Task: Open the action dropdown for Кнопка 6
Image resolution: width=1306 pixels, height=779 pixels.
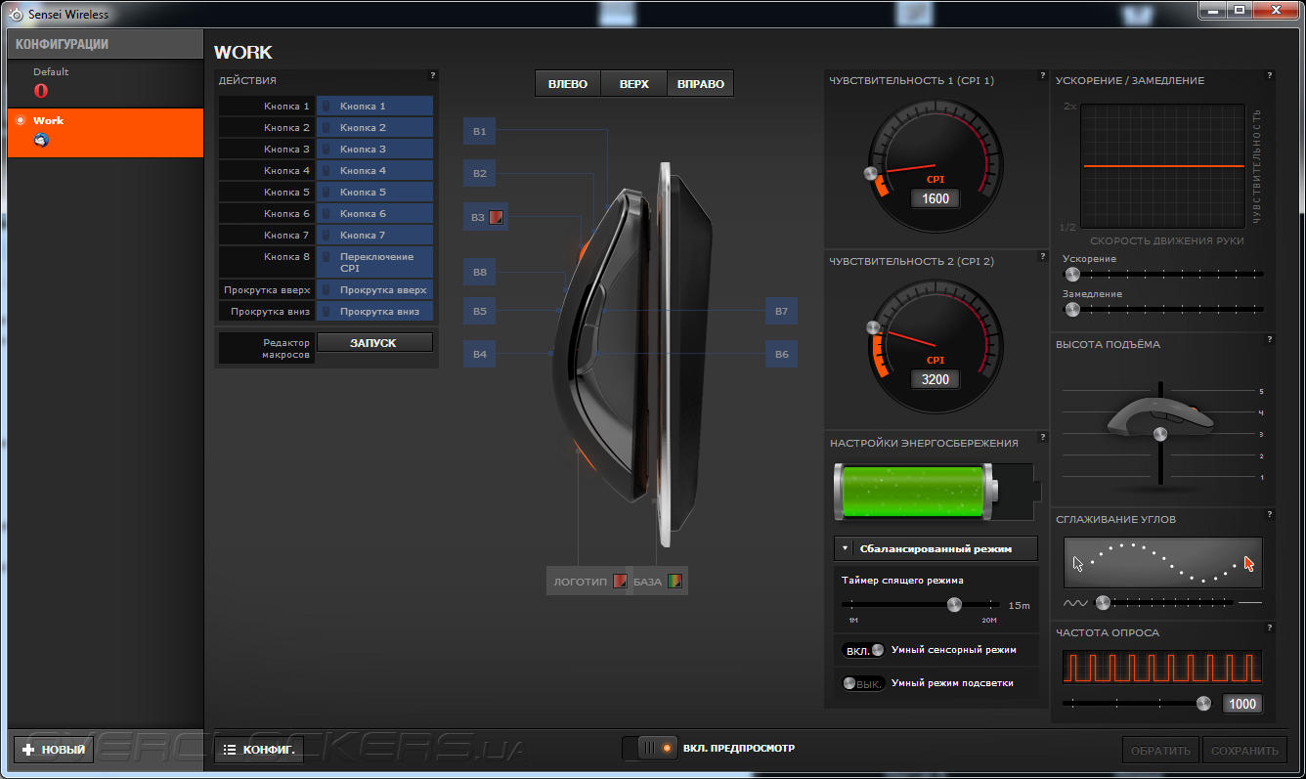Action: click(375, 213)
